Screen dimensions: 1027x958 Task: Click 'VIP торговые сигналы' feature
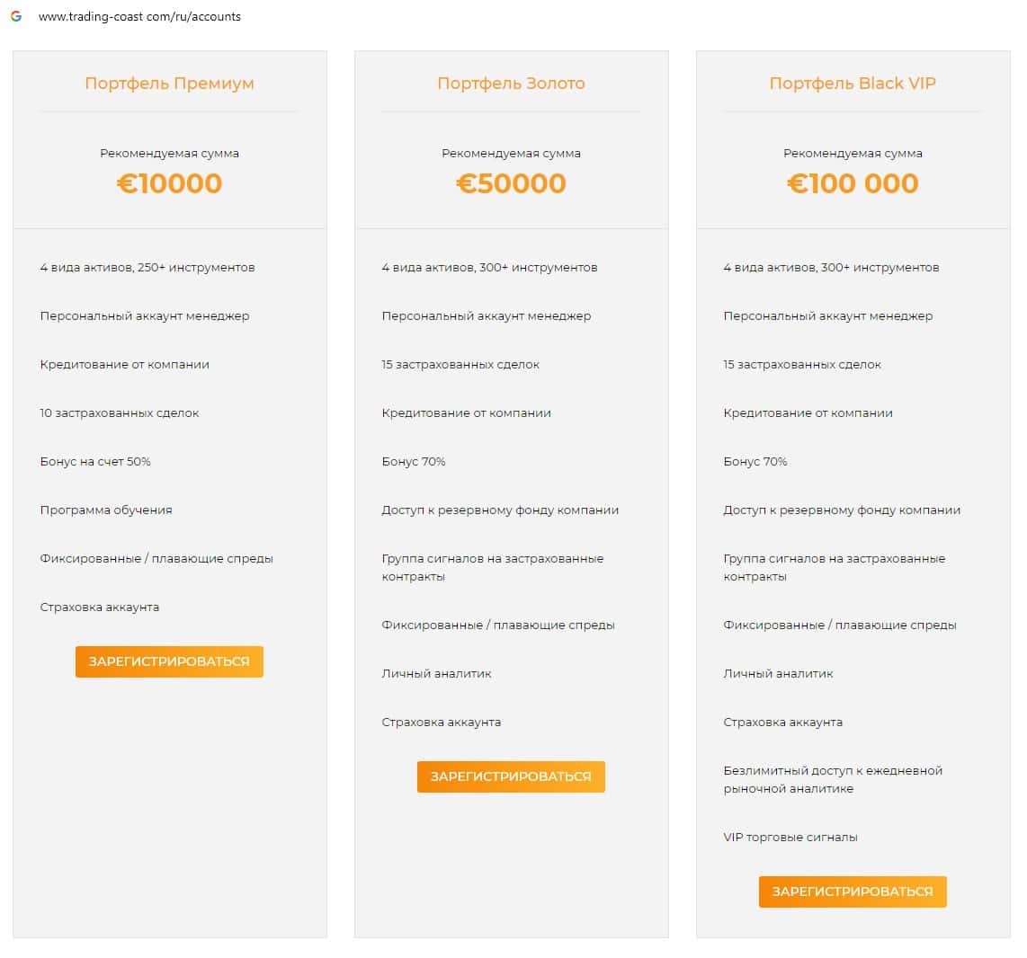(x=790, y=838)
